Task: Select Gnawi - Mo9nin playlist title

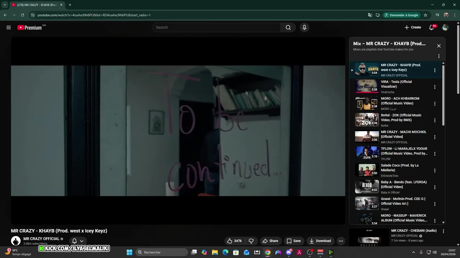Action: [403, 201]
